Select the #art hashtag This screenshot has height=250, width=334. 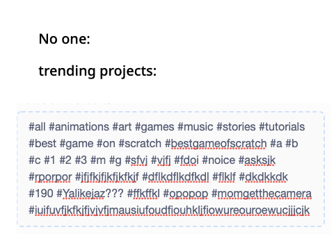tap(122, 127)
